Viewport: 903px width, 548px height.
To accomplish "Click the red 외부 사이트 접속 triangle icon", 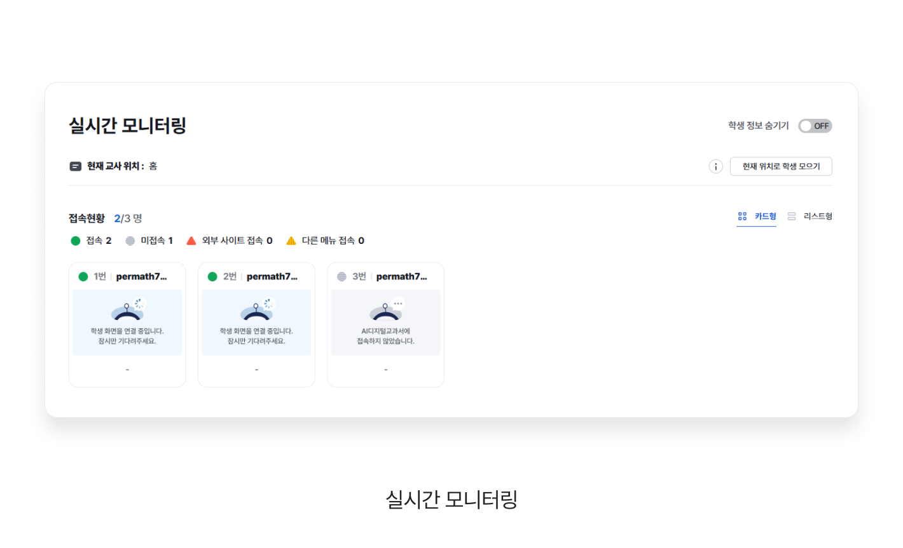I will (x=191, y=241).
